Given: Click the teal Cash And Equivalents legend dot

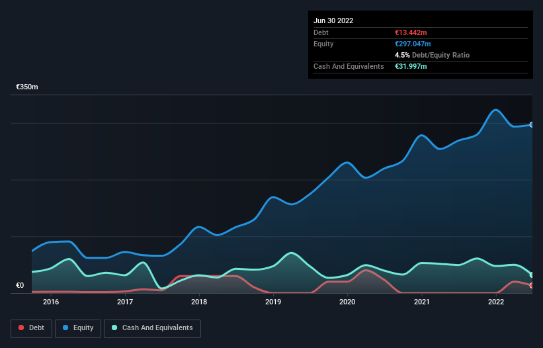Looking at the screenshot, I should point(114,327).
